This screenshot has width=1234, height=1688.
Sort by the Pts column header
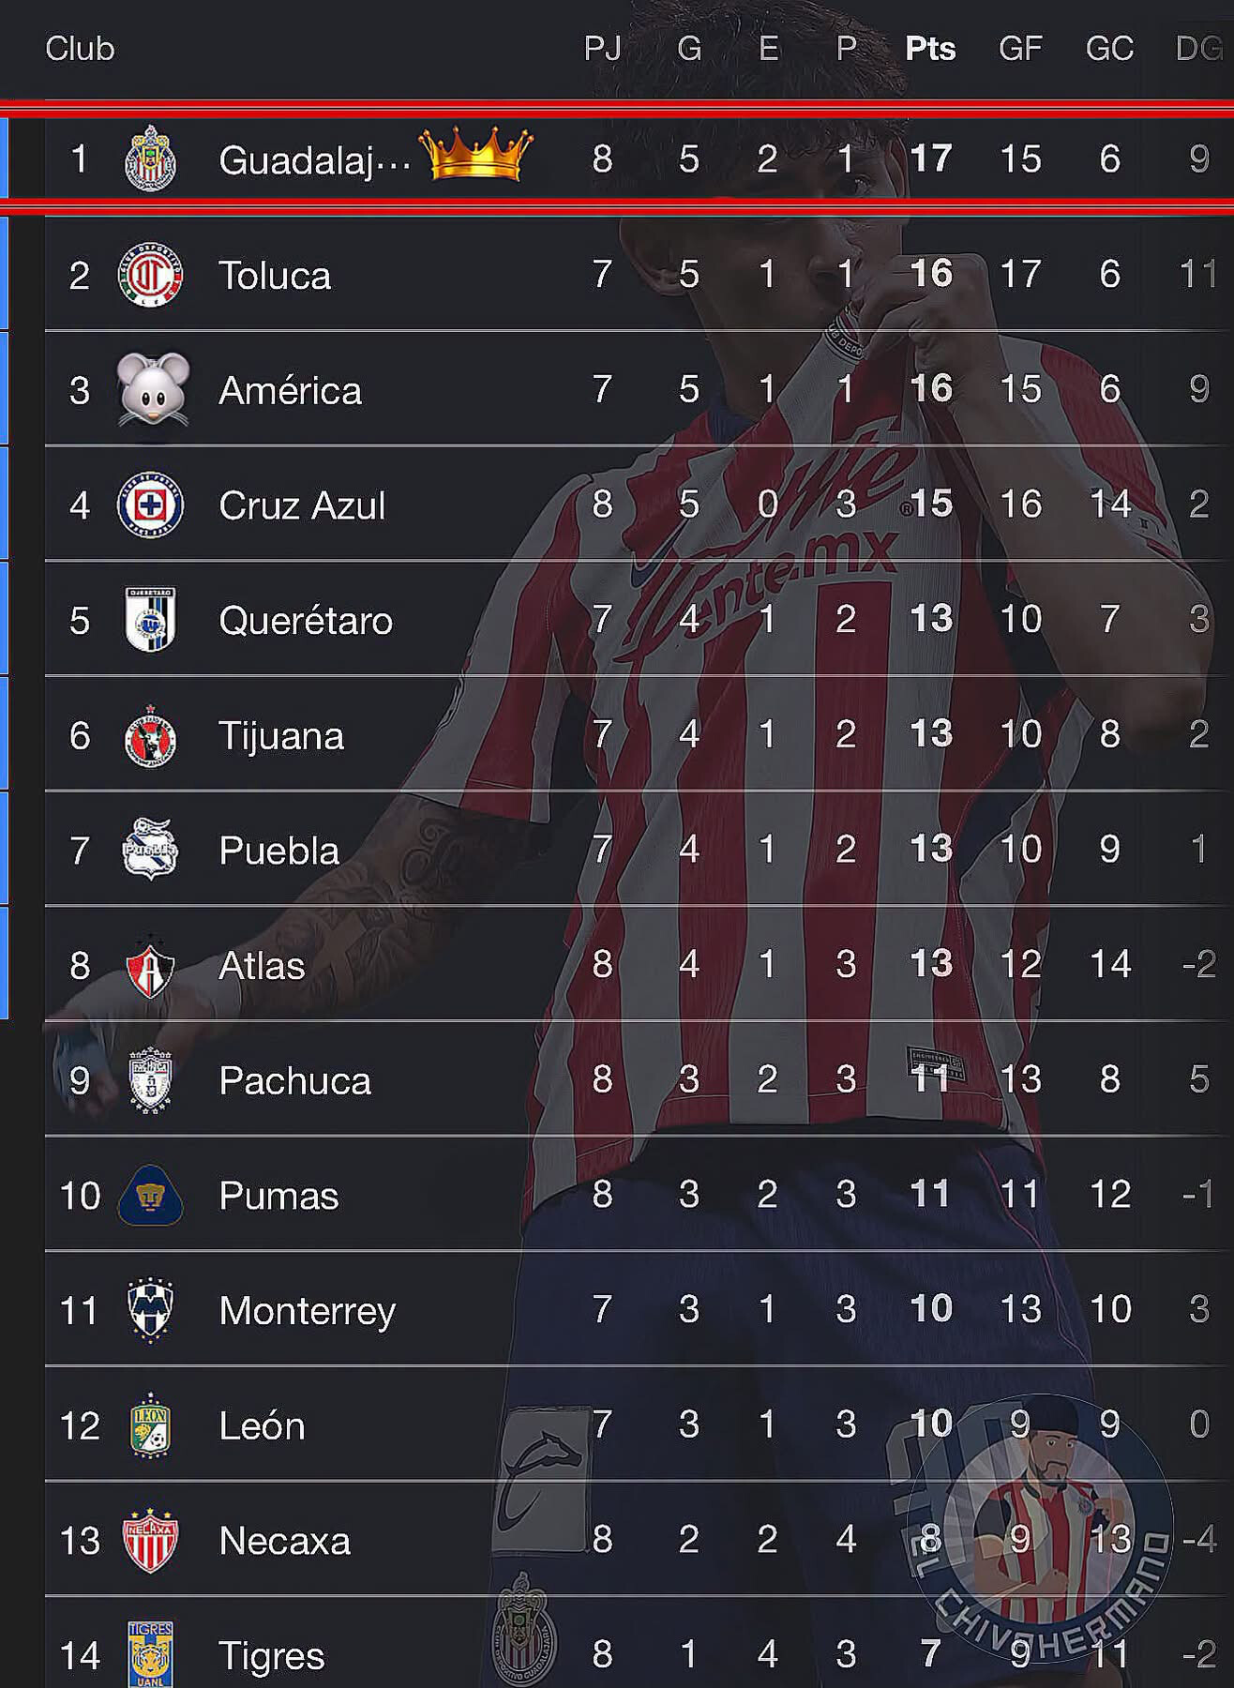pyautogui.click(x=930, y=49)
